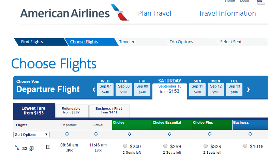Viewport: 268px width, 156px height.
Task: Select the $240 Choice fare radio button
Action: pos(125,146)
